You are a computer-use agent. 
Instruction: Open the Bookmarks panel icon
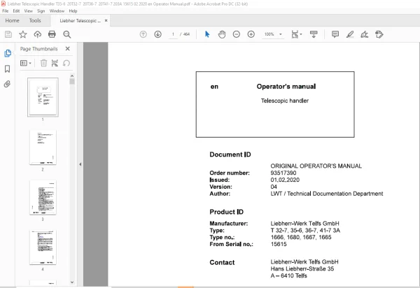[x=7, y=69]
